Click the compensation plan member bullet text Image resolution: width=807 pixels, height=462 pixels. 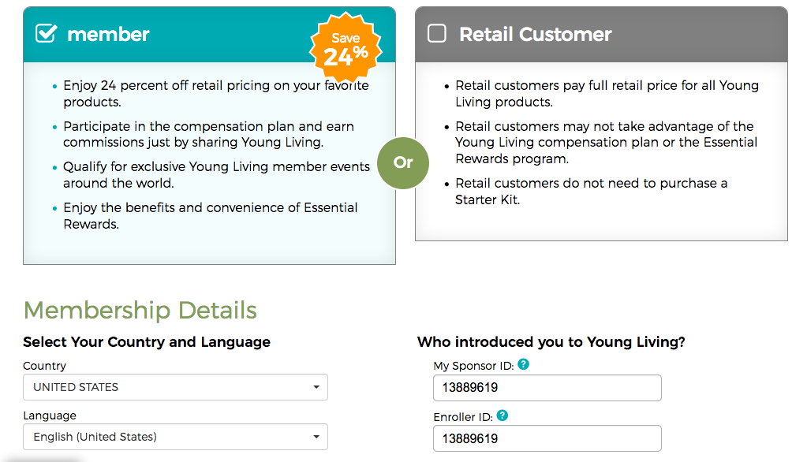[208, 134]
